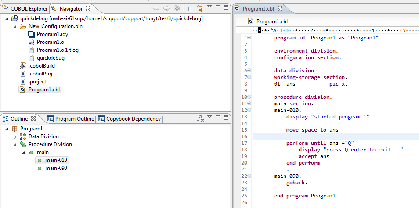Close the Outline view tab
This screenshot has width=419, height=208.
(x=33, y=118)
